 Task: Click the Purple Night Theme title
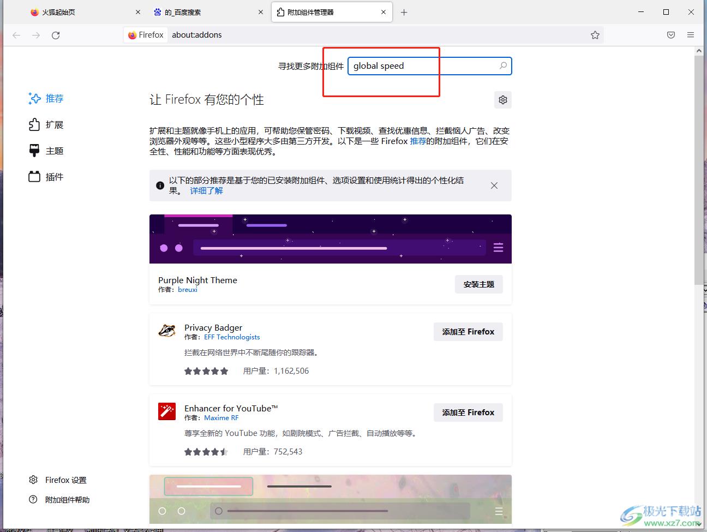click(197, 280)
